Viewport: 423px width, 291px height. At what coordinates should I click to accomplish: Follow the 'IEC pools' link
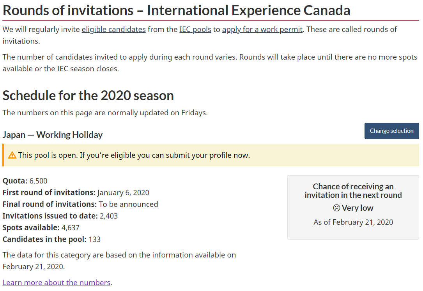(195, 29)
